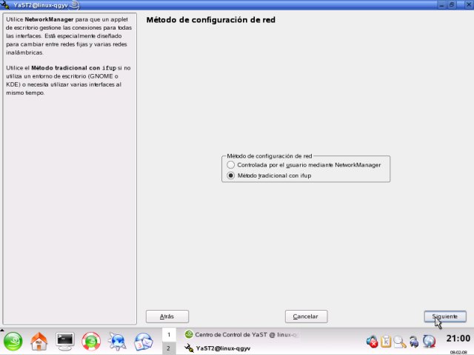Open the desktop search magnifier tray icon
The image size is (474, 355).
point(400,342)
